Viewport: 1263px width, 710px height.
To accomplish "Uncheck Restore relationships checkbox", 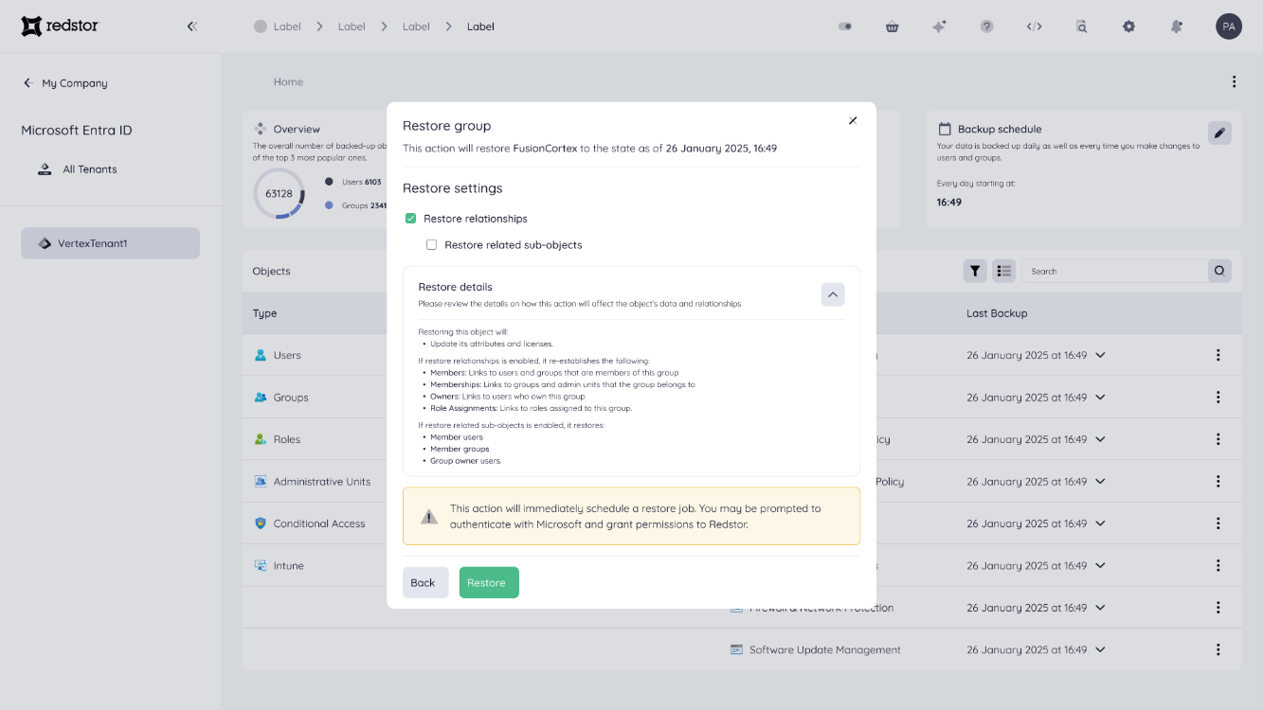I will (x=410, y=219).
